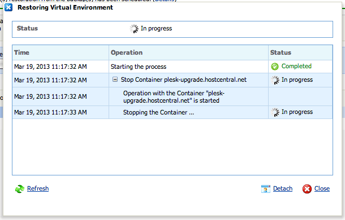
Task: Click timestamp in 'Starting the process' row
Action: 50,67
